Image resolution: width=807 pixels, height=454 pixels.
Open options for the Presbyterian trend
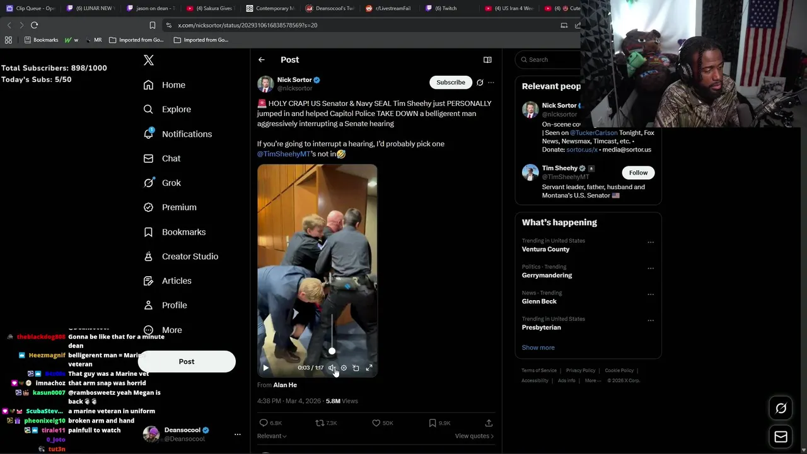pyautogui.click(x=651, y=320)
